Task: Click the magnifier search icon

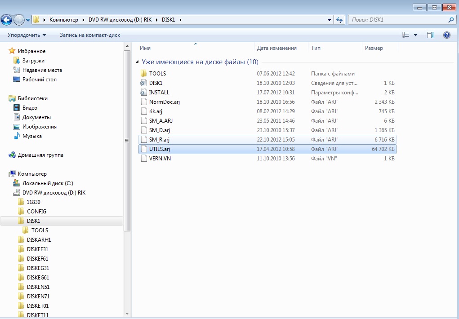Action: (451, 20)
